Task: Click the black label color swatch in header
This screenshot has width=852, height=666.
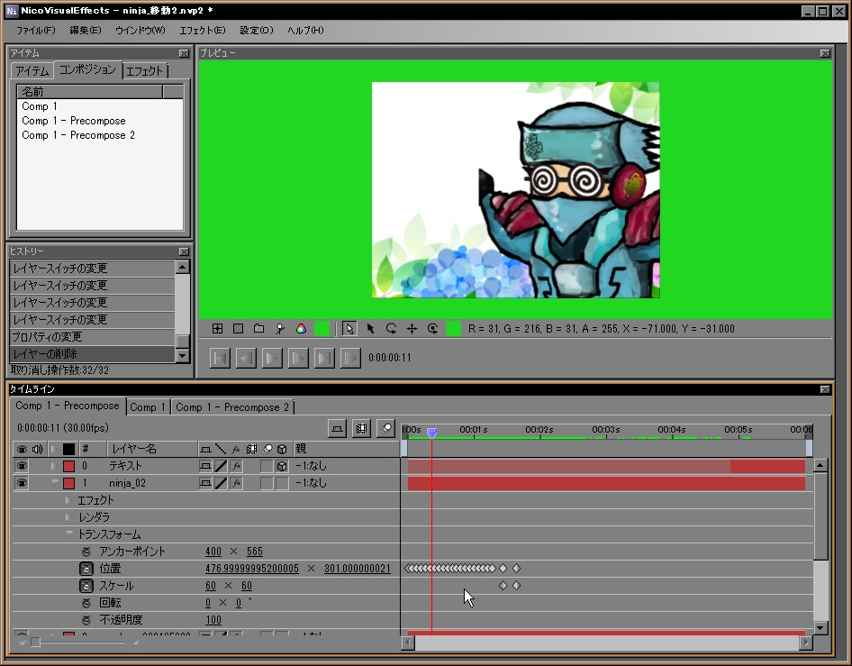Action: pyautogui.click(x=69, y=449)
